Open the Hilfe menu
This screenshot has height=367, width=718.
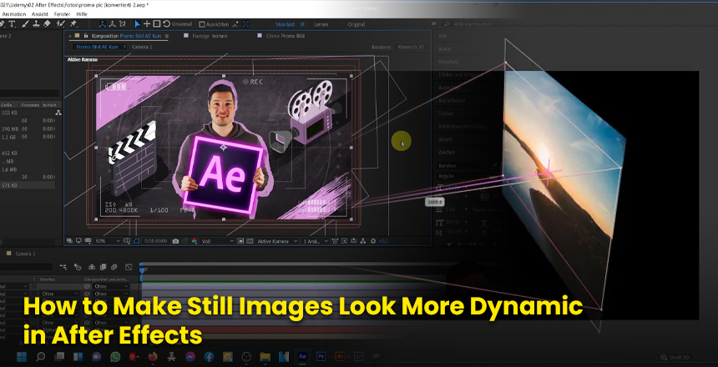[x=82, y=14]
